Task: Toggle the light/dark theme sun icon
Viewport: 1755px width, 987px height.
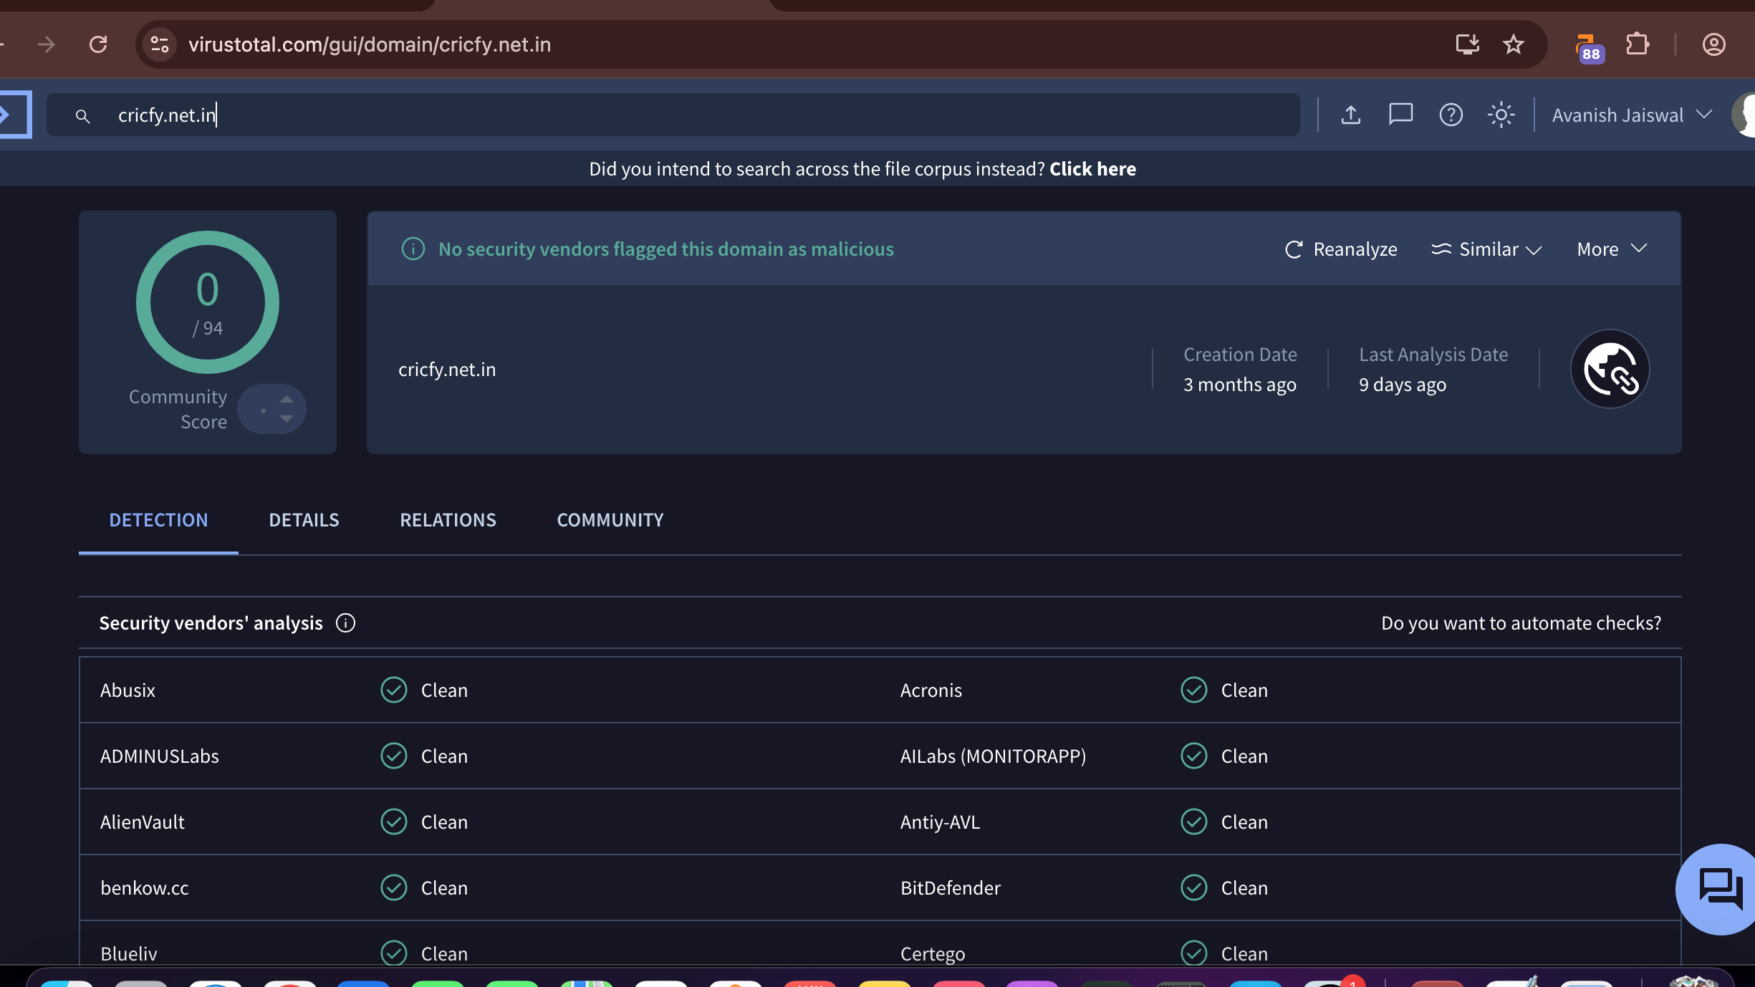Action: (1501, 115)
